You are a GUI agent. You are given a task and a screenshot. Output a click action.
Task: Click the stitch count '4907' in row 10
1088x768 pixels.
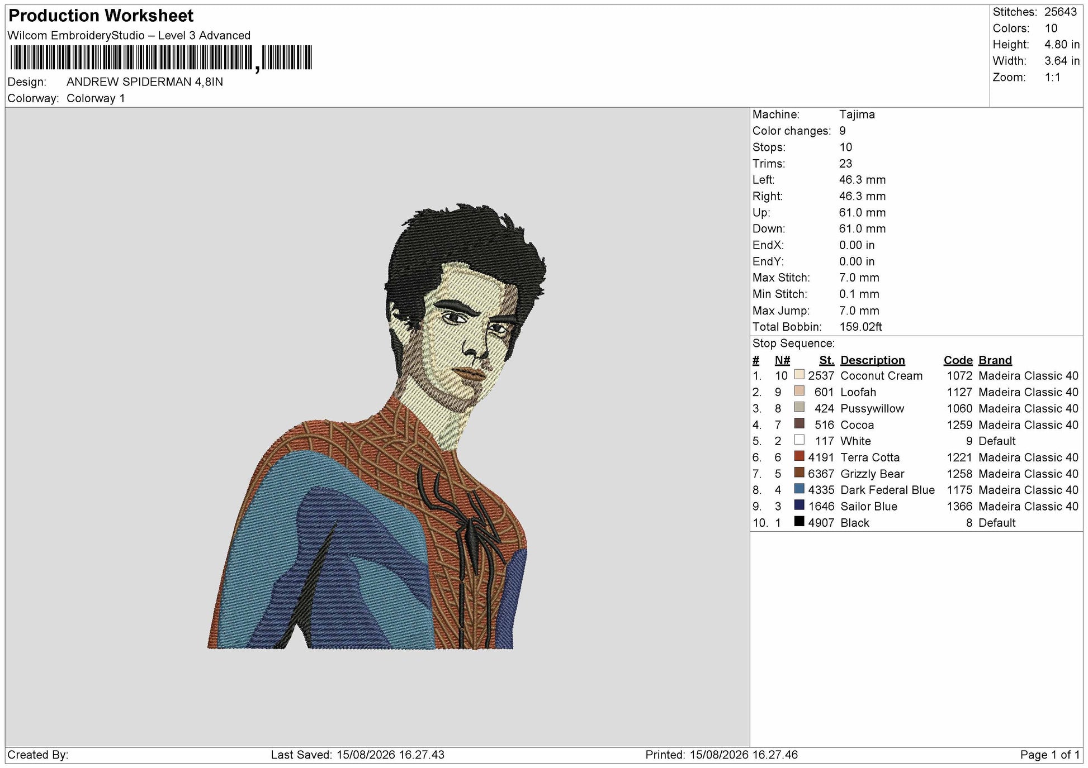tap(821, 523)
